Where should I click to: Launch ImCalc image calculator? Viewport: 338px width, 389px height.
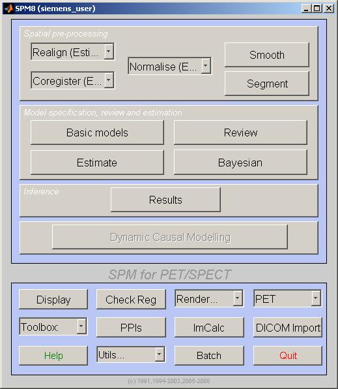click(209, 328)
